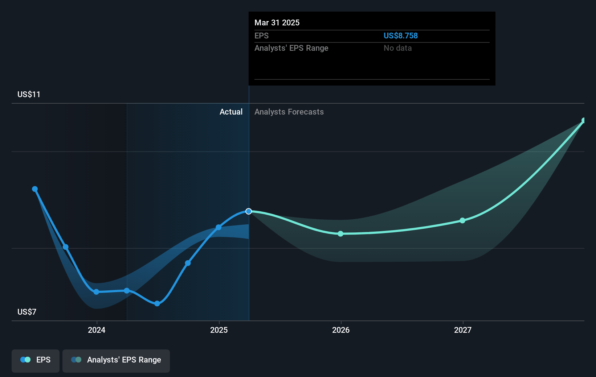Click the EPS data point at the 2025 axis mark

(x=219, y=227)
